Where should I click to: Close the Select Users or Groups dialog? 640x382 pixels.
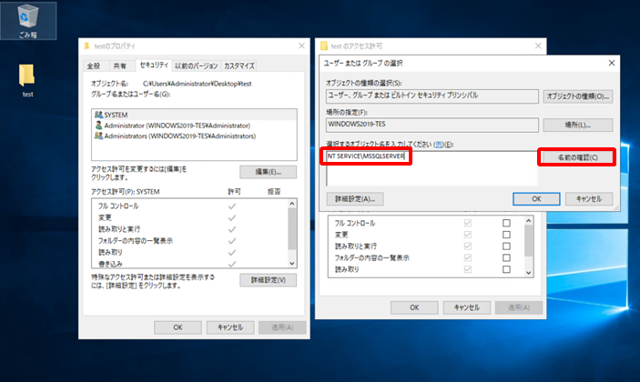point(612,63)
